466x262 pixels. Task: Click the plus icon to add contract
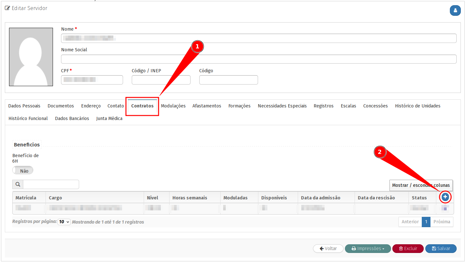coord(445,197)
